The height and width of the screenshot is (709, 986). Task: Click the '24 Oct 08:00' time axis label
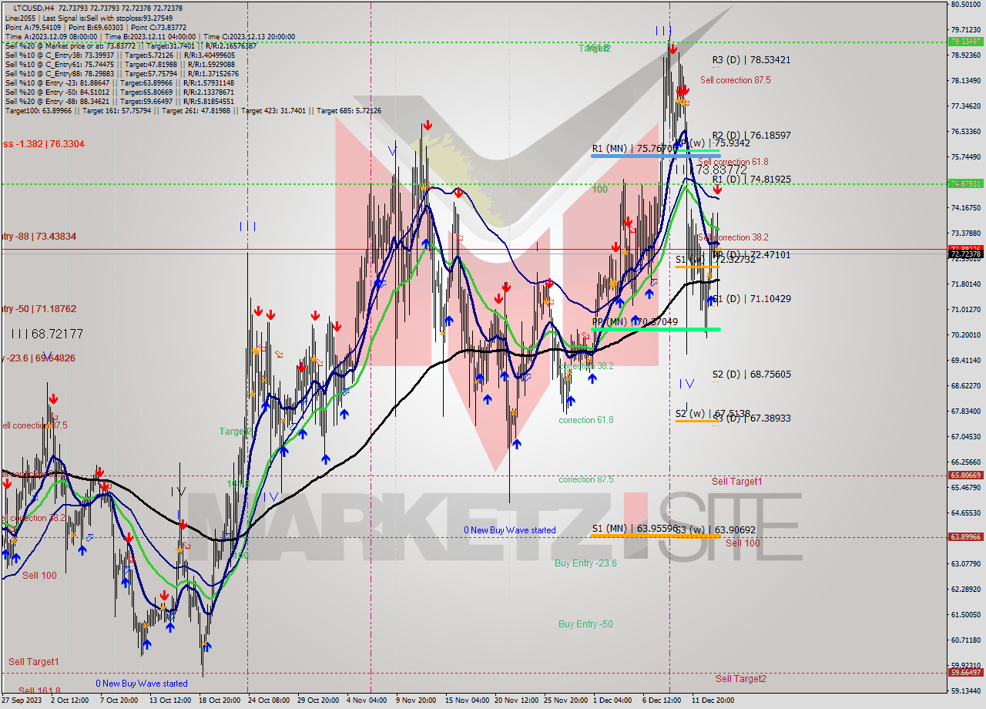[x=269, y=701]
